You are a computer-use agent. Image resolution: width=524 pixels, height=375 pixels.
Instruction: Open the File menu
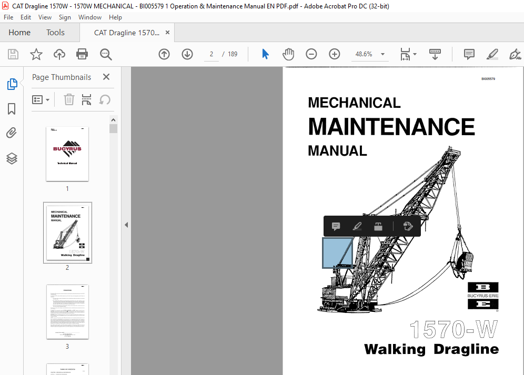click(x=8, y=17)
